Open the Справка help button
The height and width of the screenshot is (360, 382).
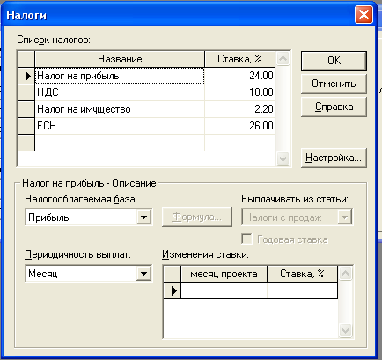(334, 107)
